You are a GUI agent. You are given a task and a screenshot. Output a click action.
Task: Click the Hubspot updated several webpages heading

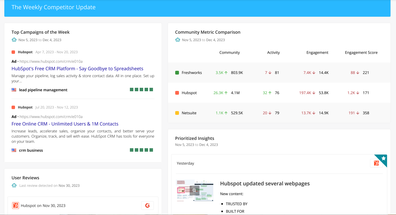click(x=265, y=184)
